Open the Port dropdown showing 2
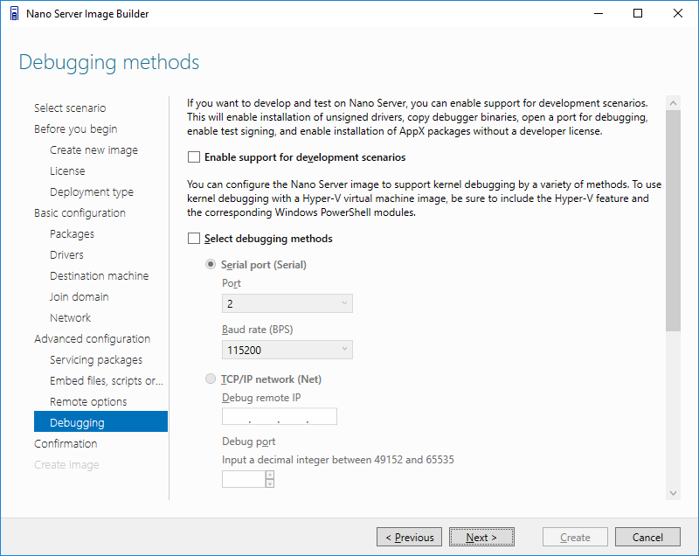699x556 pixels. pyautogui.click(x=287, y=303)
